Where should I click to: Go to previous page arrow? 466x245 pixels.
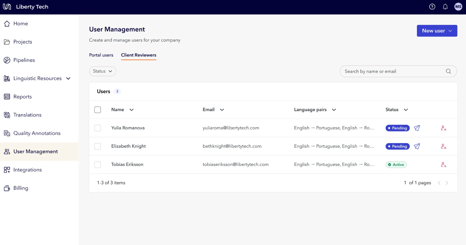(439, 183)
